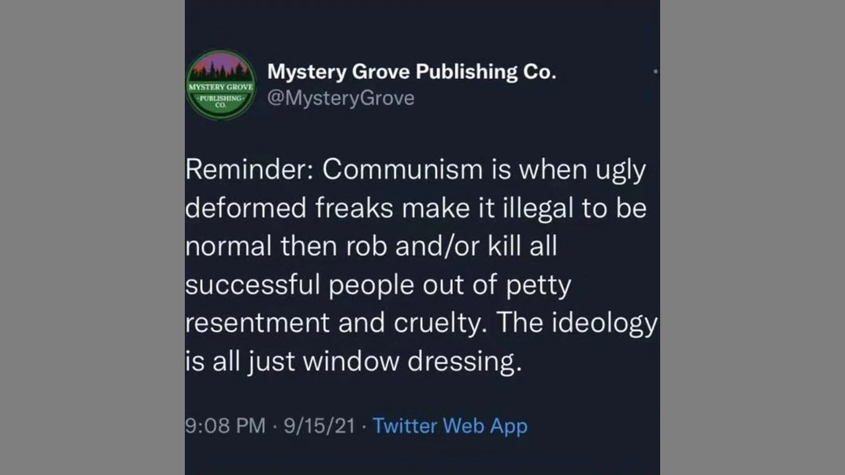The image size is (845, 475).
Task: Open the Mystery Grove Publishing Co. display name
Action: pyautogui.click(x=411, y=72)
